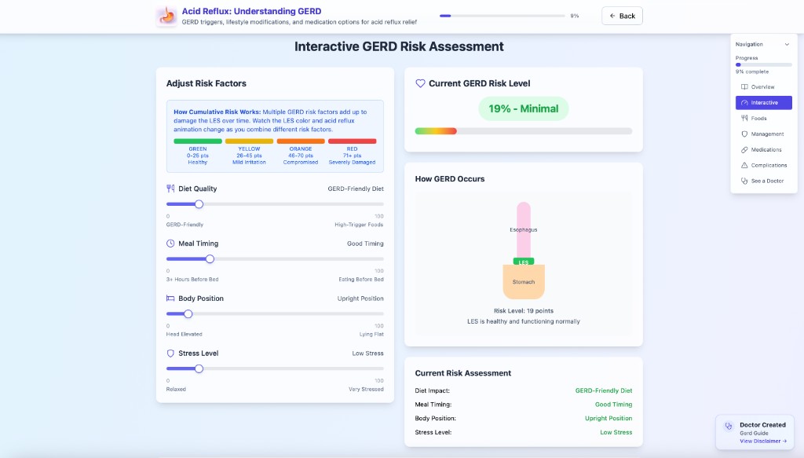Select the bed icon beside Body Position
Image resolution: width=804 pixels, height=458 pixels.
point(170,298)
